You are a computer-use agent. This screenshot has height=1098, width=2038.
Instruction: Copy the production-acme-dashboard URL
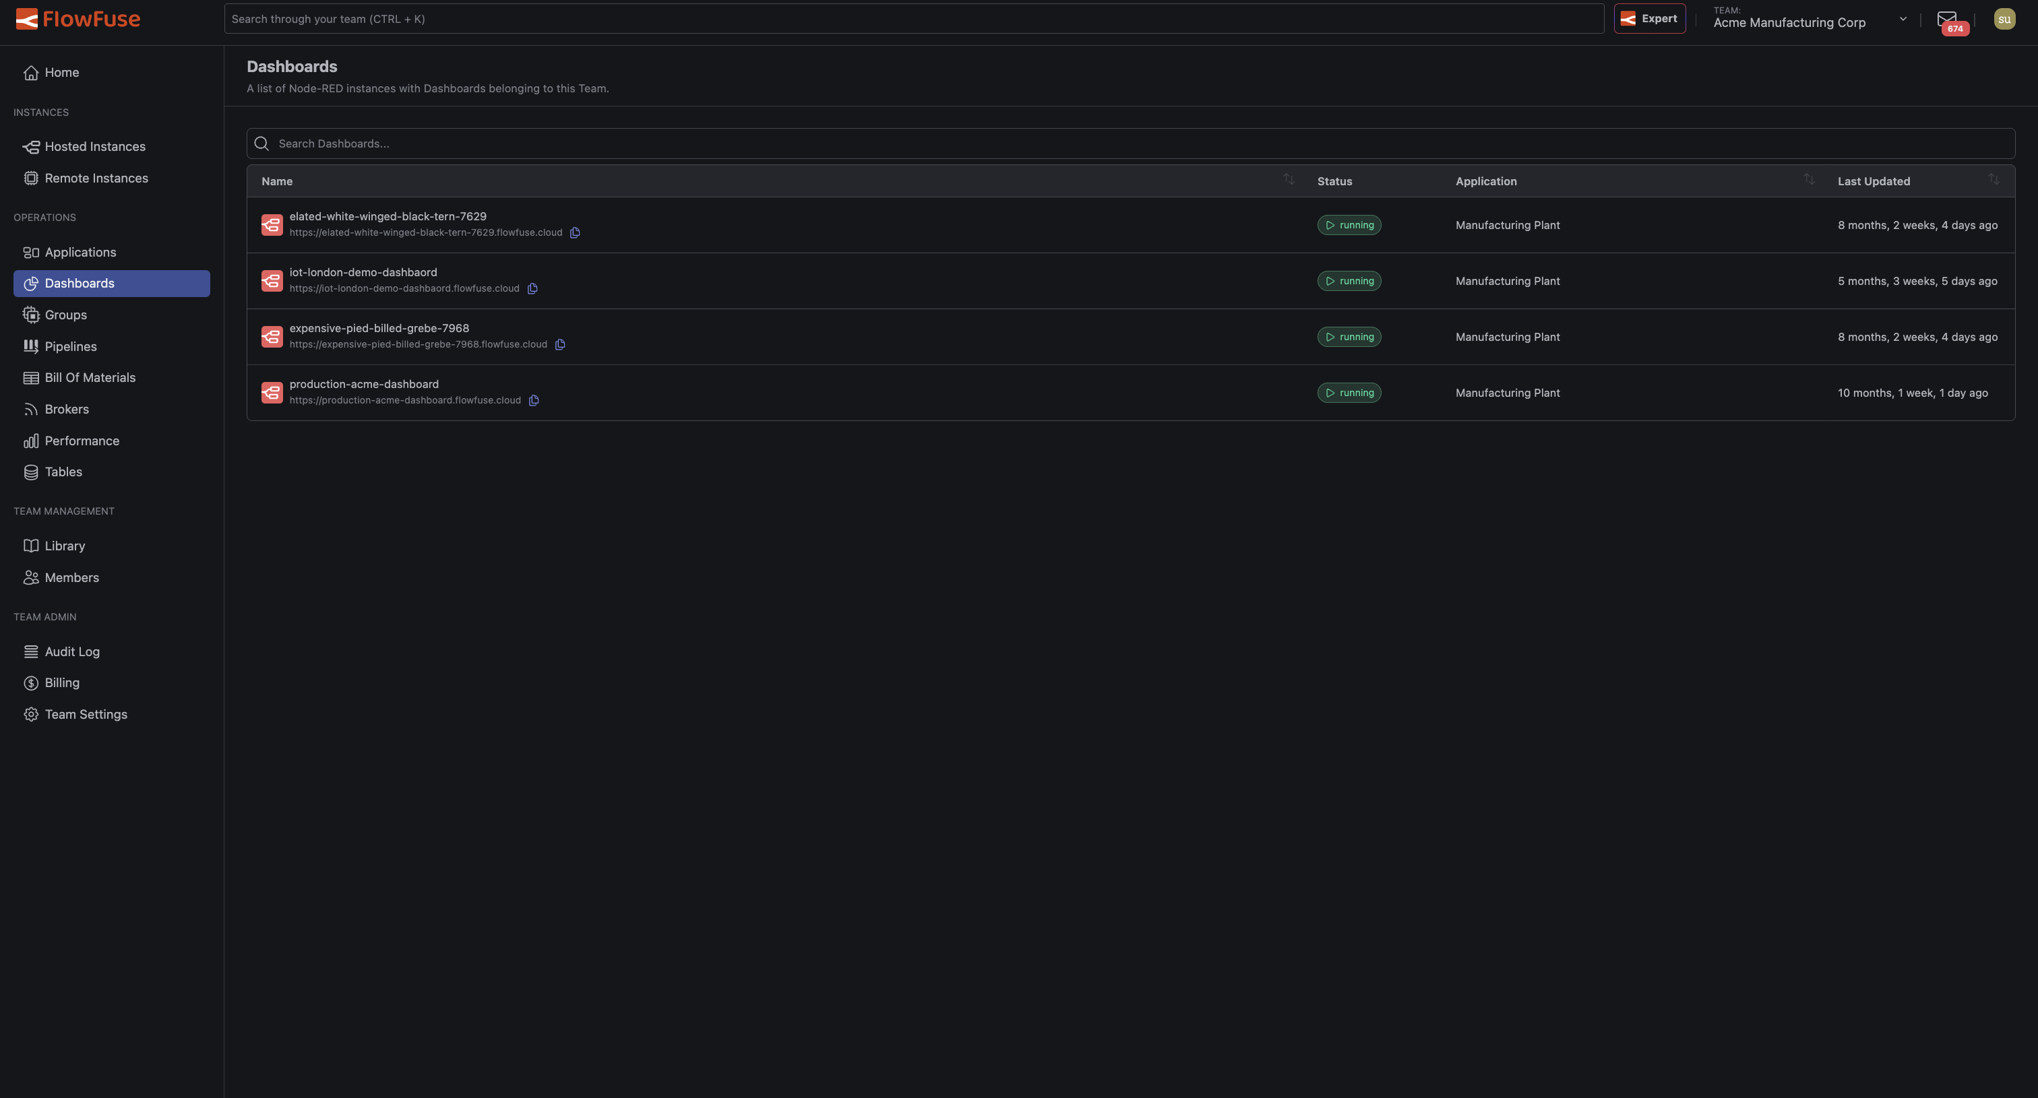(x=534, y=401)
